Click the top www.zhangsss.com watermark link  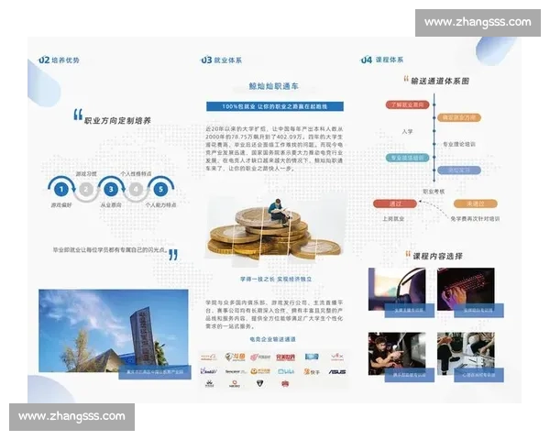477,22
